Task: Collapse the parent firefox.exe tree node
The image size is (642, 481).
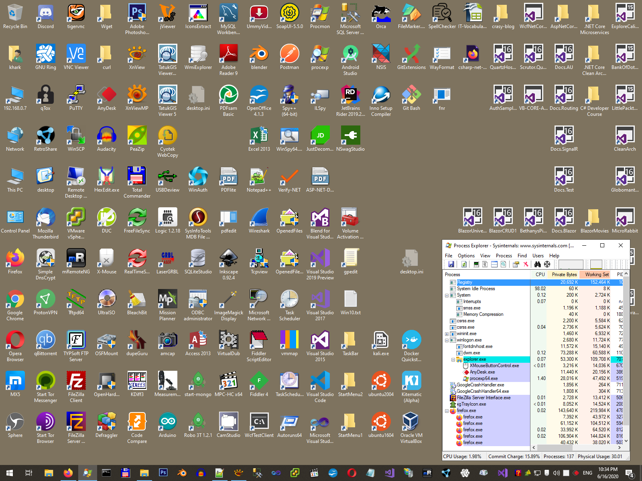Action: tap(447, 411)
